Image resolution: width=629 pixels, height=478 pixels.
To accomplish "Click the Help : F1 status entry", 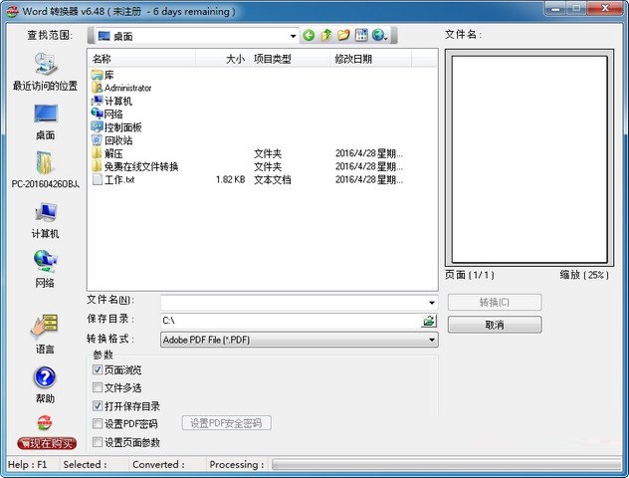I will tap(27, 465).
